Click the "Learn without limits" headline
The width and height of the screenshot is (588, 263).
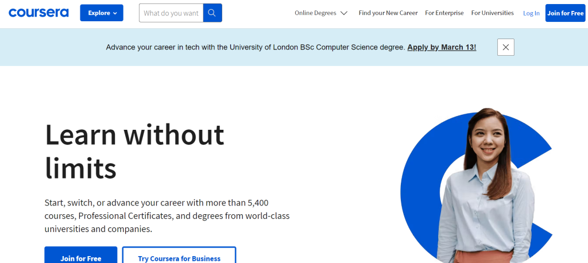pyautogui.click(x=134, y=151)
